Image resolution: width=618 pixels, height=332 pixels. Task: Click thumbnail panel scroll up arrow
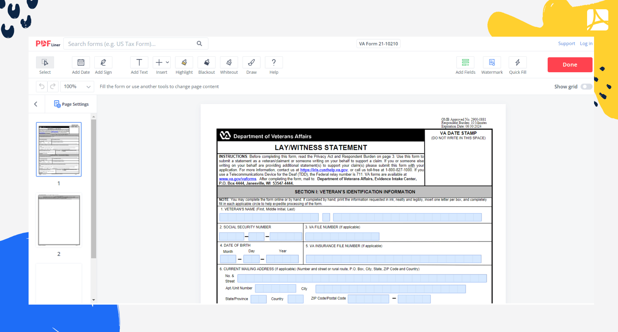tap(93, 116)
